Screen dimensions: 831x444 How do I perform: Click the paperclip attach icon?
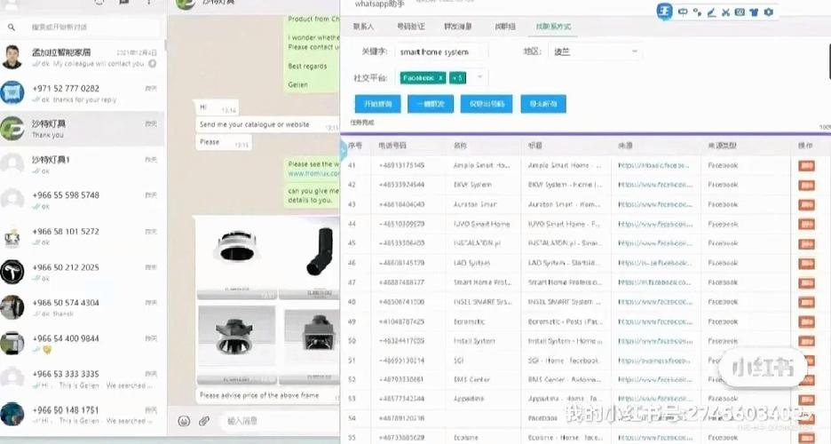click(x=204, y=421)
